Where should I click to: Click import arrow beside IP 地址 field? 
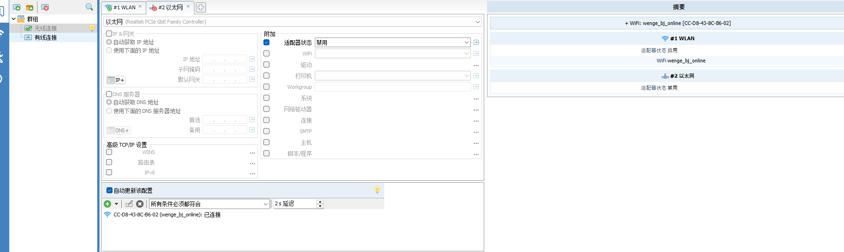(252, 59)
